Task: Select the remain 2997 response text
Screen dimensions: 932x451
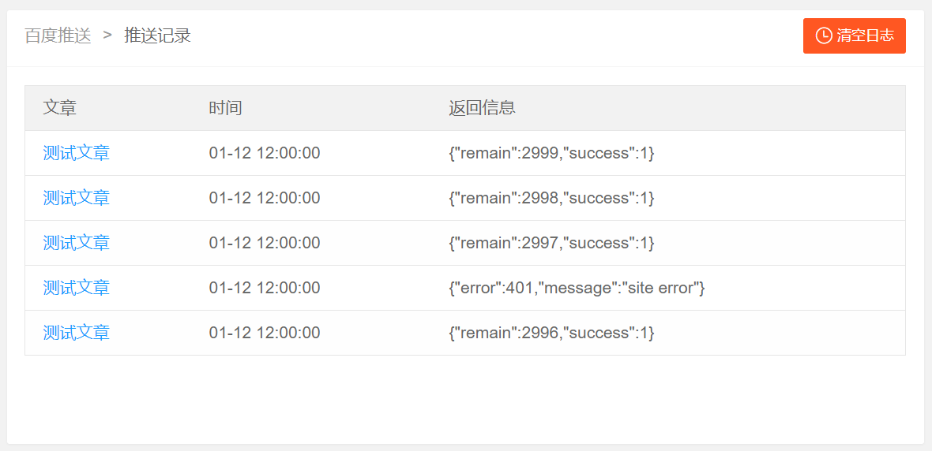Action: click(551, 243)
